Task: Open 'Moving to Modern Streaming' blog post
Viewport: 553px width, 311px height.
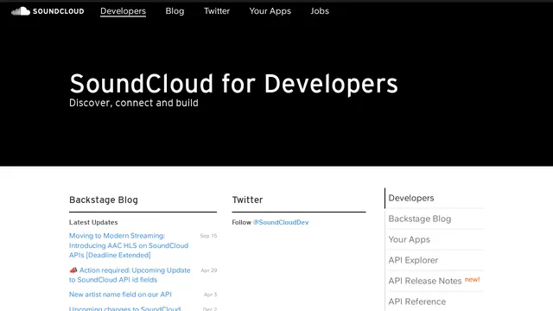Action: pyautogui.click(x=129, y=245)
